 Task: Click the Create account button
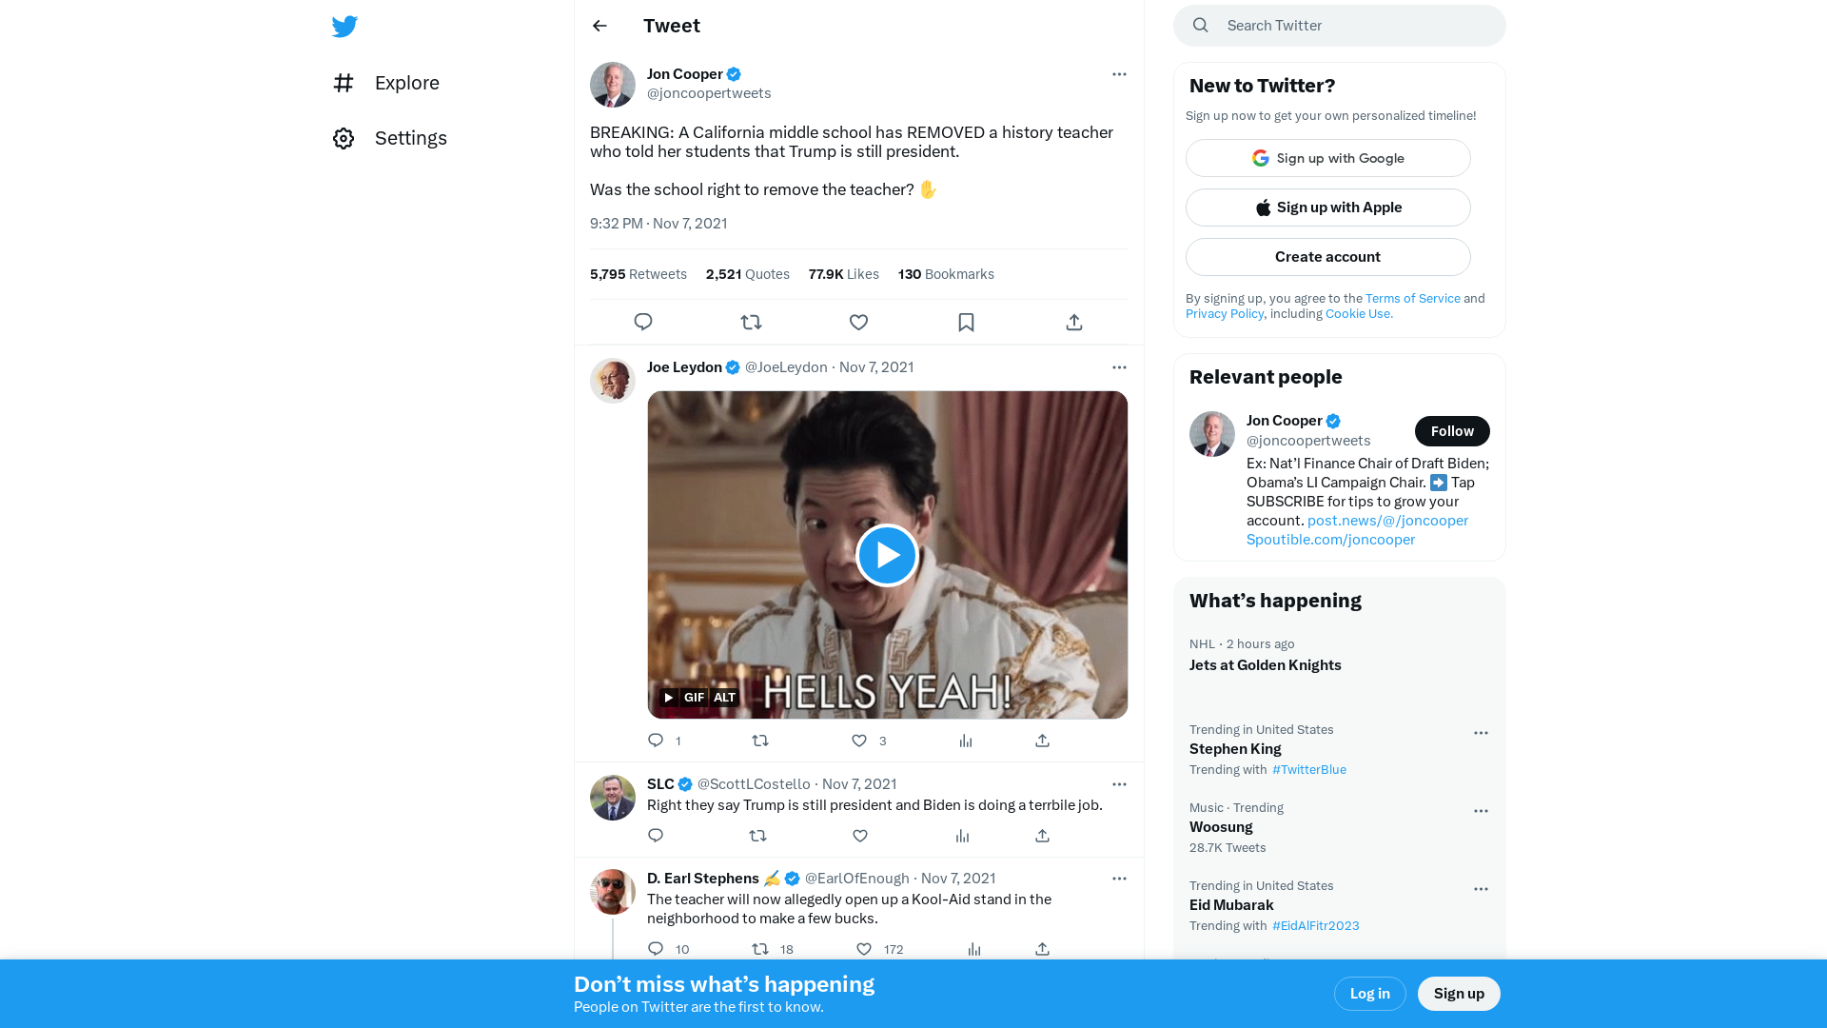coord(1328,257)
